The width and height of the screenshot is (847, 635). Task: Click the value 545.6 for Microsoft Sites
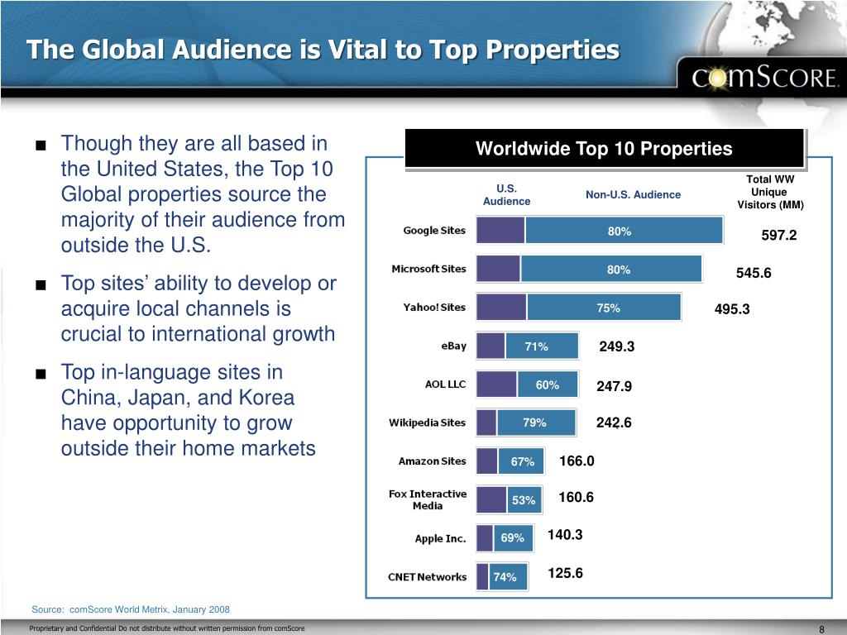pyautogui.click(x=754, y=273)
